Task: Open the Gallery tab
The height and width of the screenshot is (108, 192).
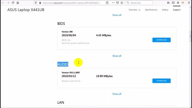Action: (165, 10)
